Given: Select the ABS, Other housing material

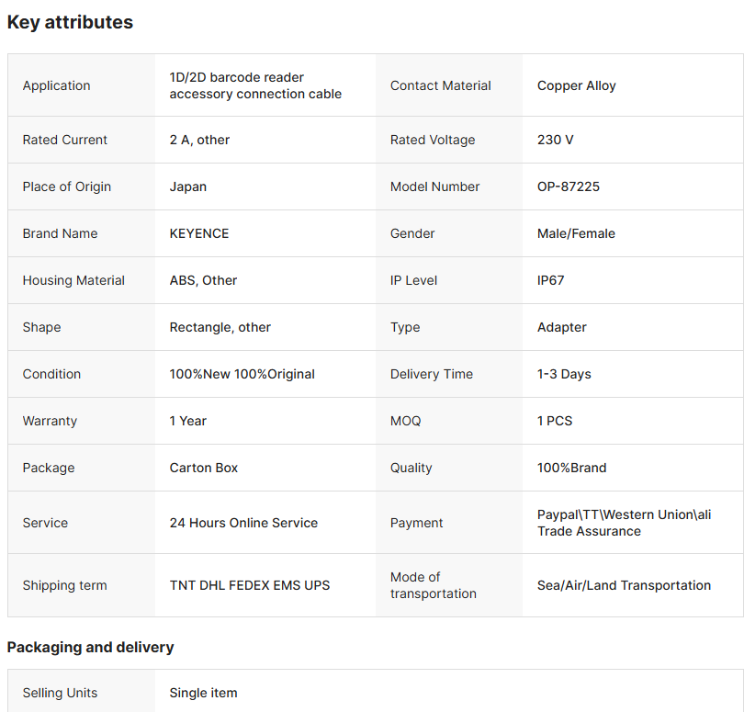Looking at the screenshot, I should (203, 280).
